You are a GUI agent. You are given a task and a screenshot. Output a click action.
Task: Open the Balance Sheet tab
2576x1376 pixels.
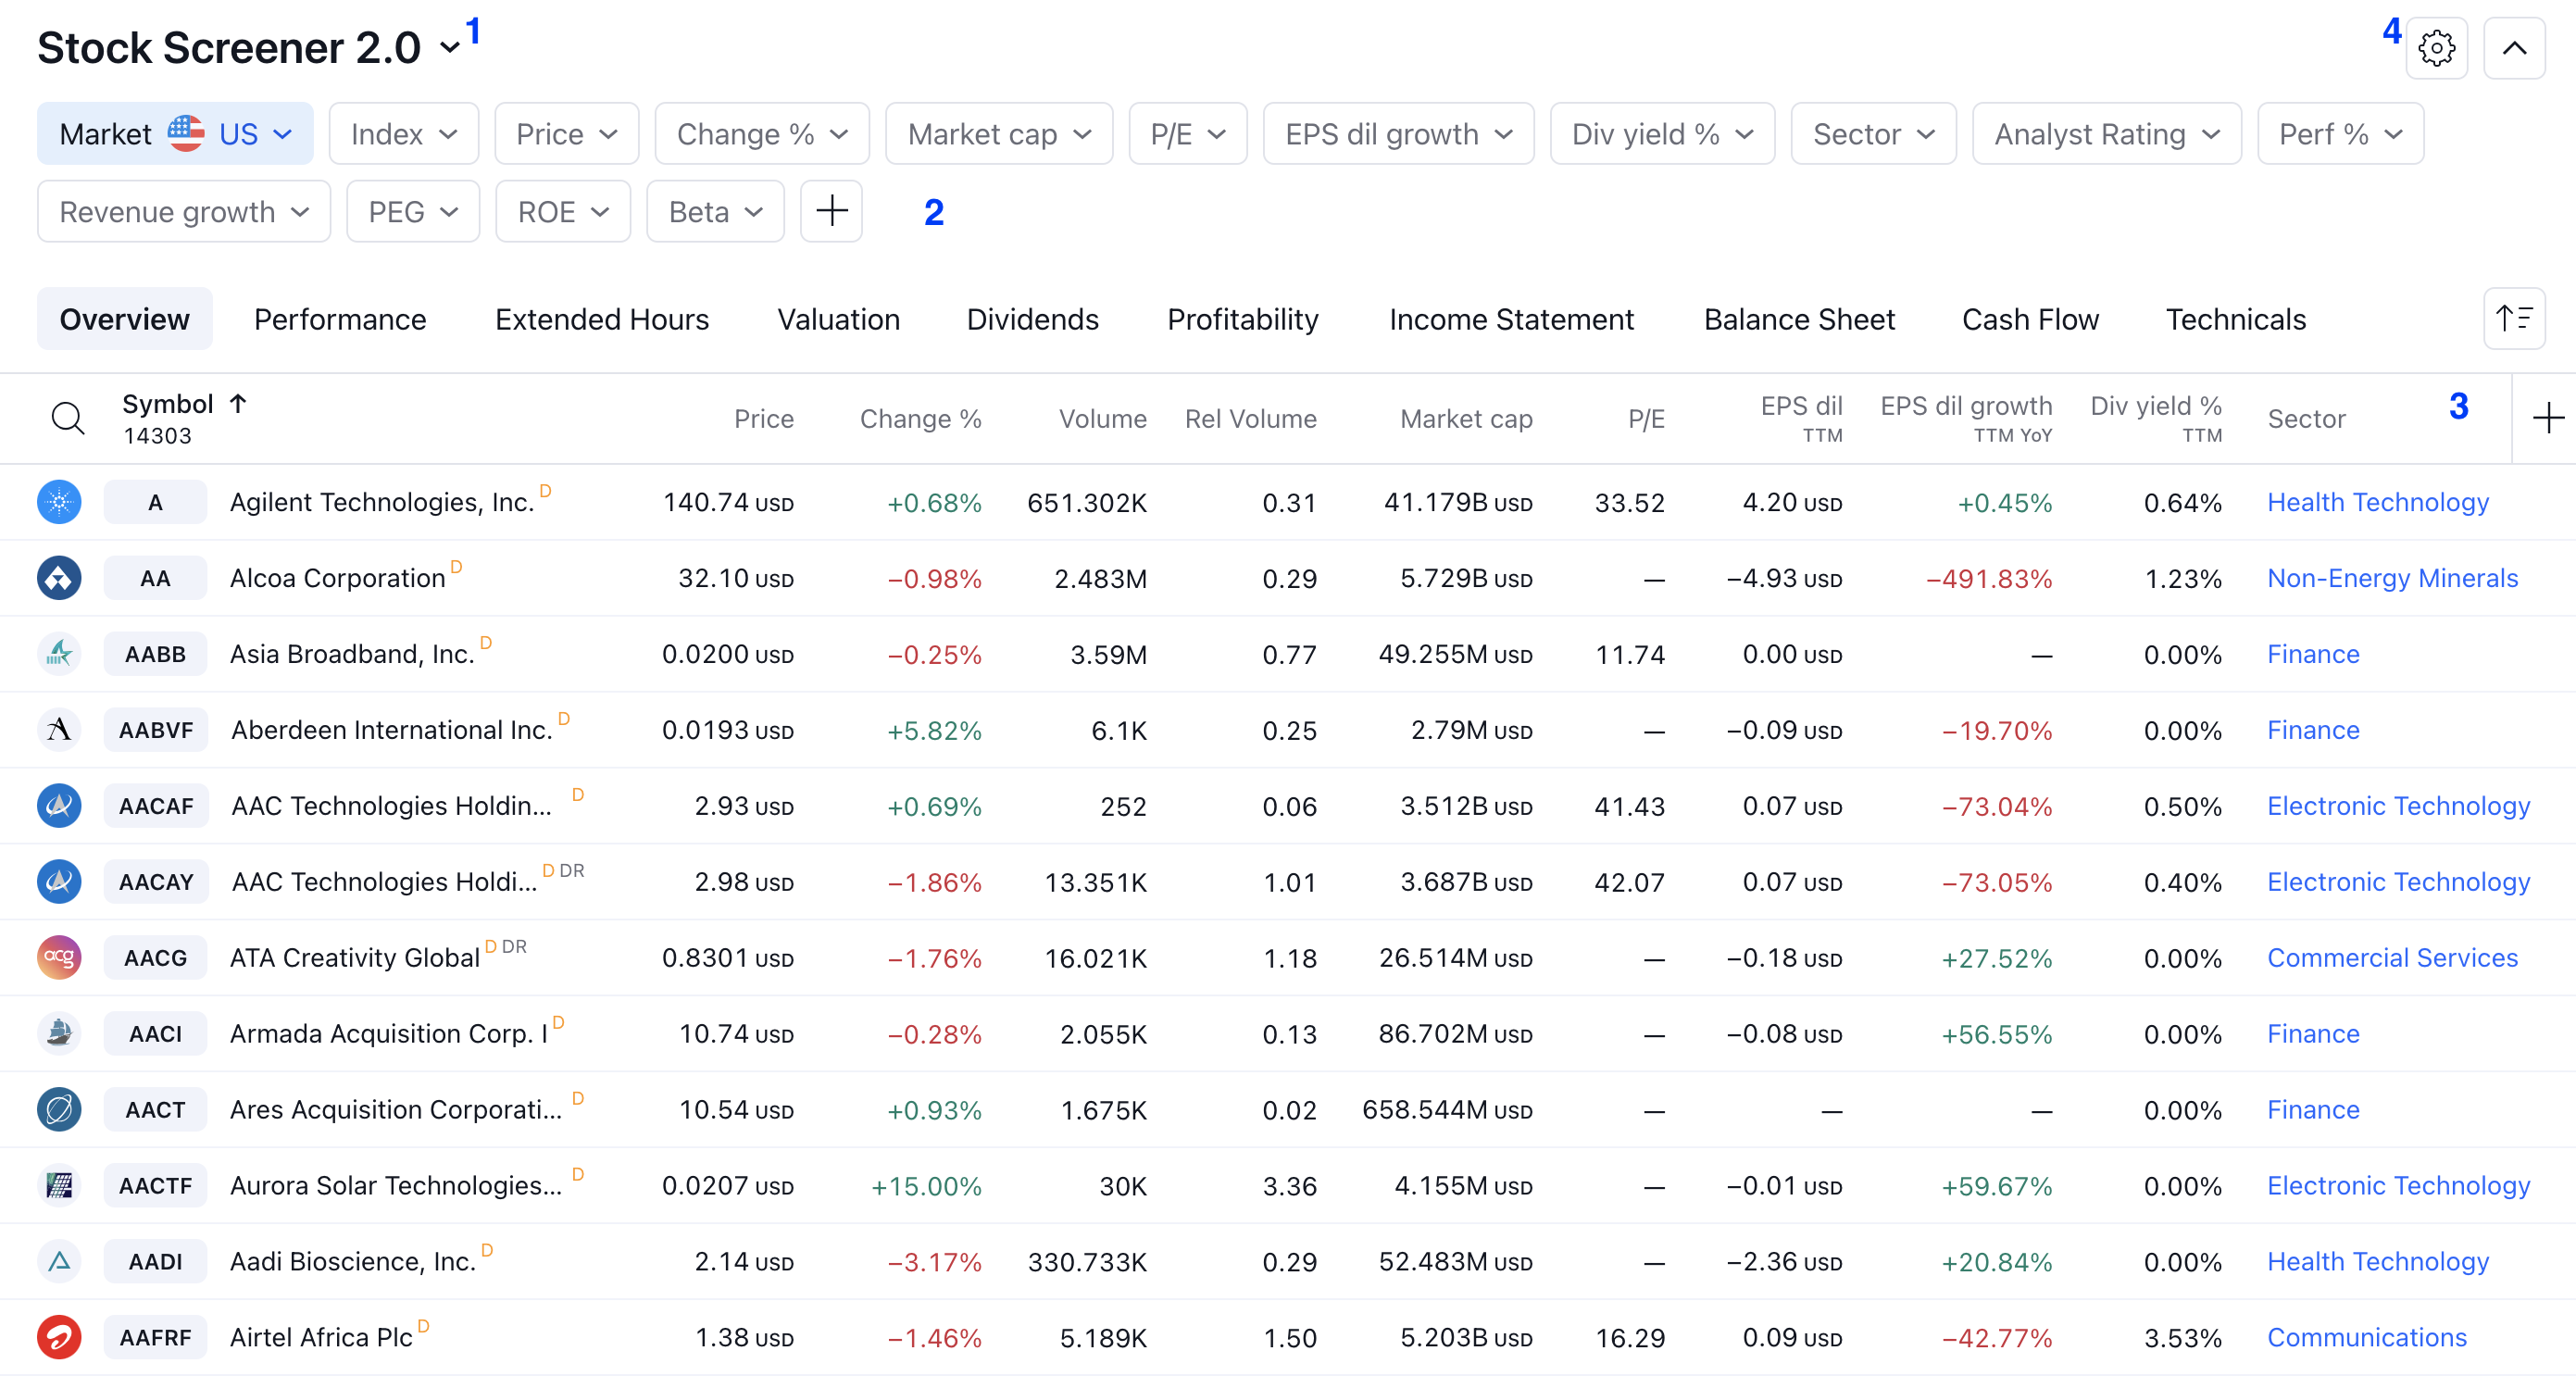1798,319
